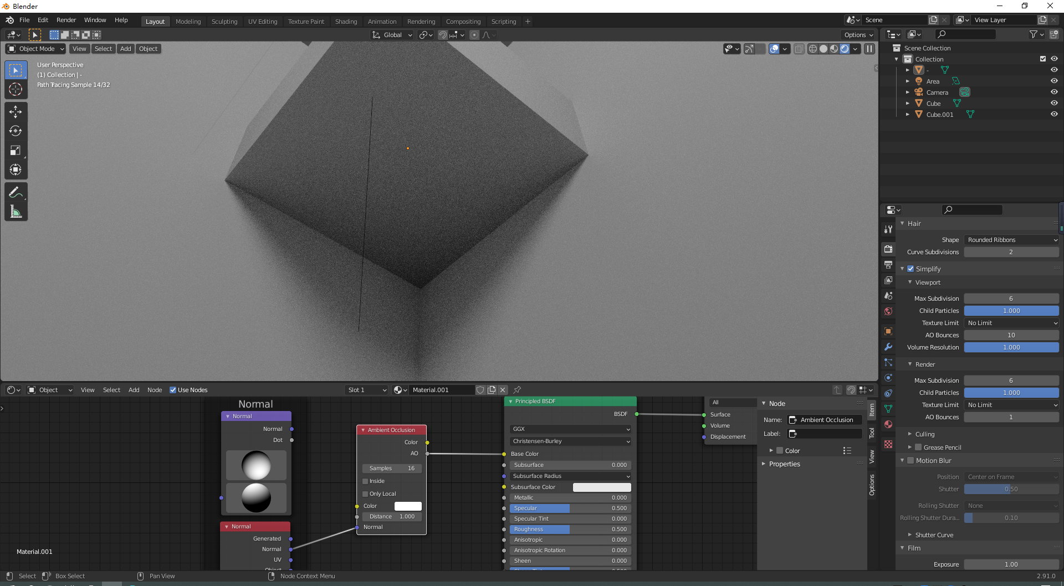
Task: Enable the Grease Pencil simplify checkbox
Action: (x=918, y=448)
